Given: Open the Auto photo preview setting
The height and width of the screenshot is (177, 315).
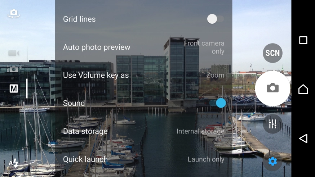Looking at the screenshot, I should 144,47.
